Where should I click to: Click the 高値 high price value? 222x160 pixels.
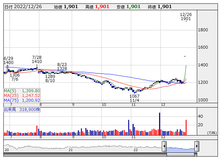[102, 7]
